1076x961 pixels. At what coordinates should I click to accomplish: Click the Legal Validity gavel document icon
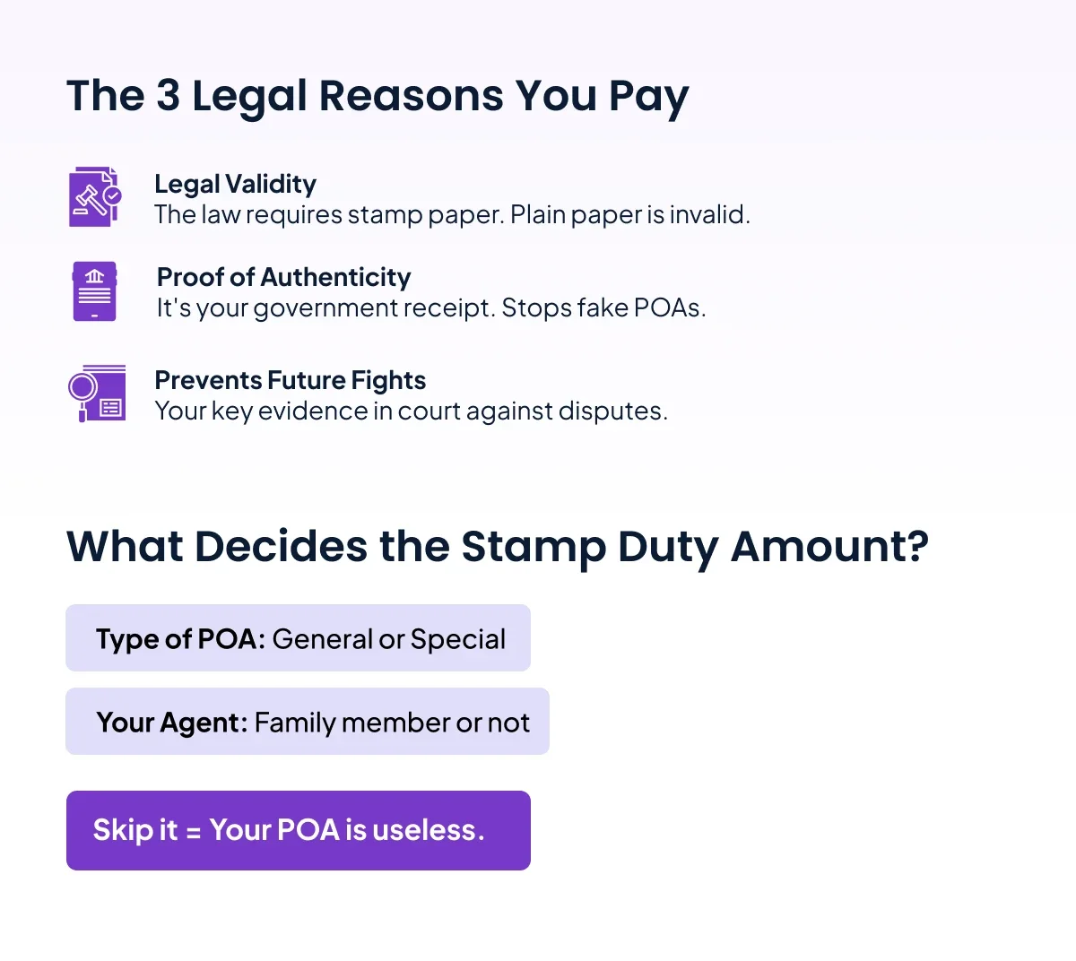tap(94, 197)
